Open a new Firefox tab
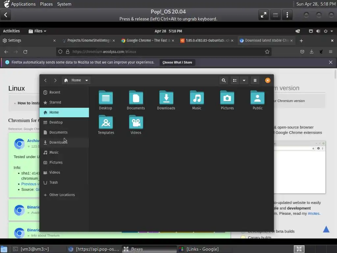 [301, 41]
